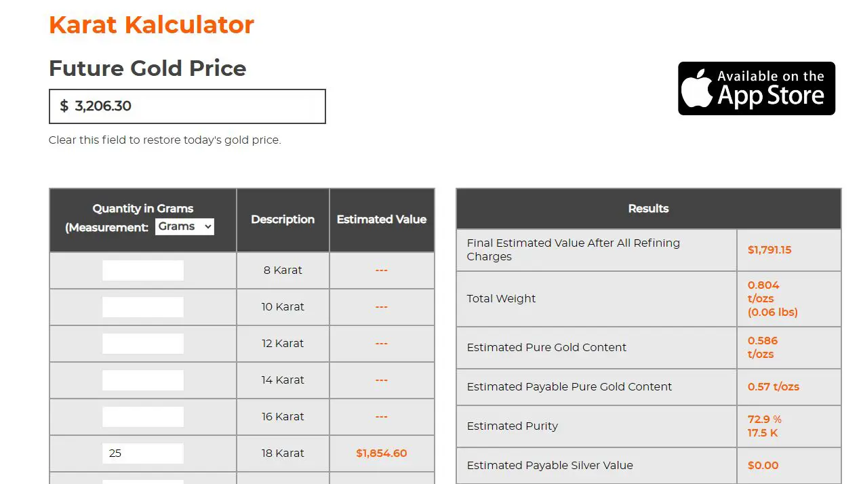Image resolution: width=861 pixels, height=484 pixels.
Task: Click the Future Gold Price heading
Action: tap(147, 68)
